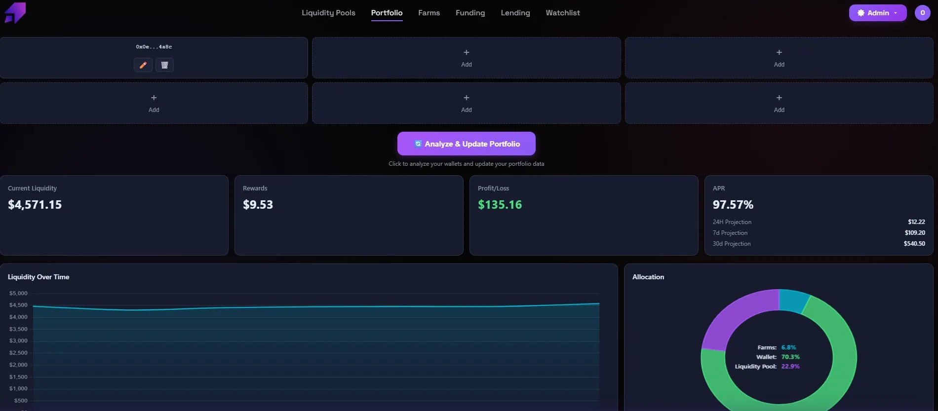
Task: Add wallet in bottom left slot
Action: [x=154, y=103]
